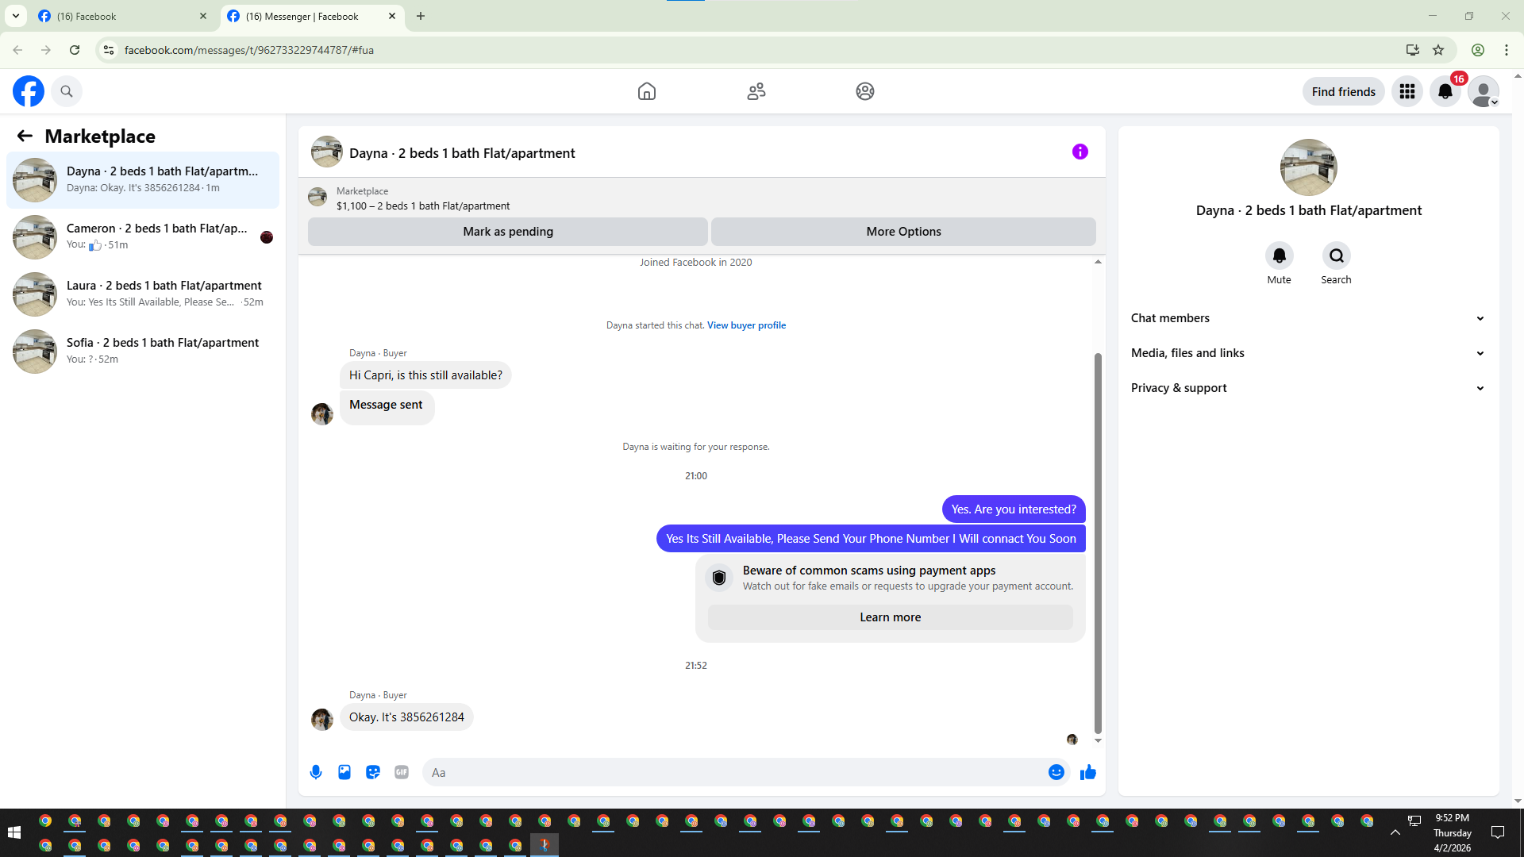Mute this conversation with bell icon

tap(1280, 256)
